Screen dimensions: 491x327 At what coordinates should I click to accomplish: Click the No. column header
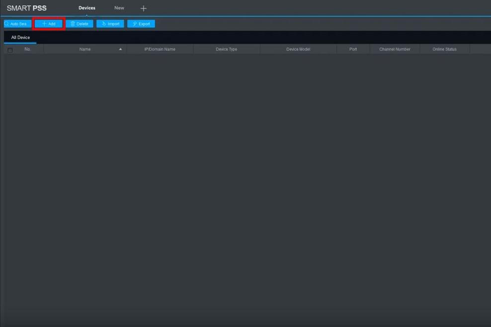click(x=27, y=49)
